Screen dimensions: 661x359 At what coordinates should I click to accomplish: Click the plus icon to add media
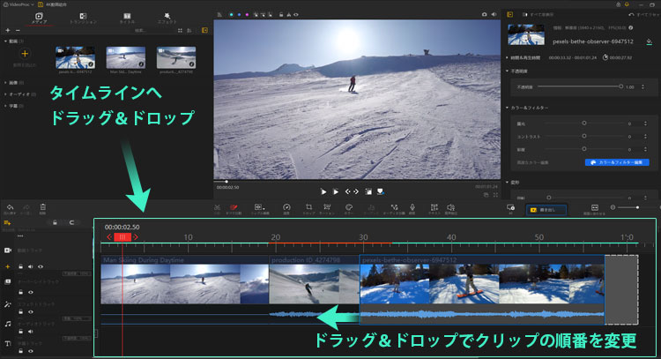(8, 30)
